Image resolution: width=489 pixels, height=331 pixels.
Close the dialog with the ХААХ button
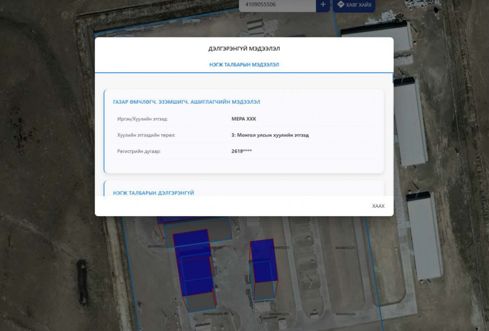coord(378,206)
